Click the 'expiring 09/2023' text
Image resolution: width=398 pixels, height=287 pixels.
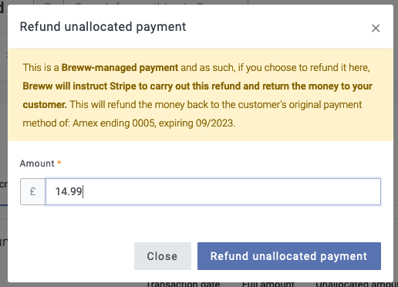197,123
